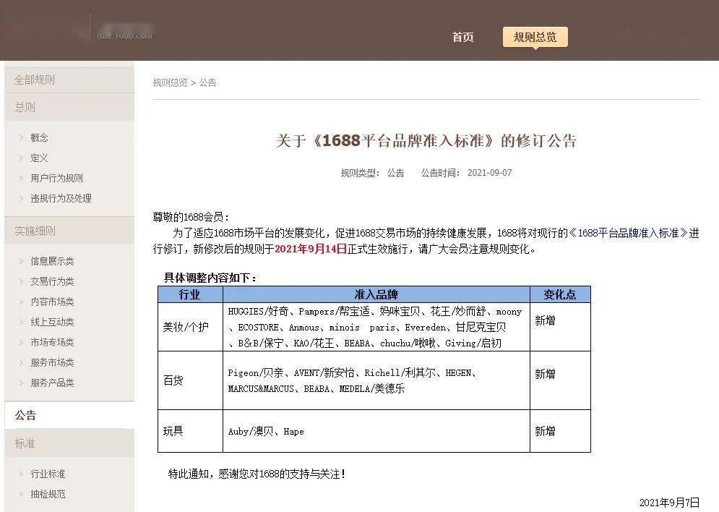
Task: Click the arrow icon beside 行业标准
Action: [21, 474]
